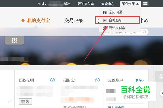This screenshot has height=108, width=163.
Task: Click the 查看 button under 蚂蚁花呗
Action: coord(25,102)
